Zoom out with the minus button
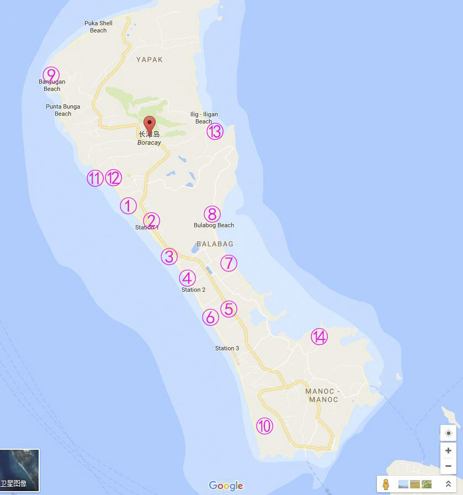Image resolution: width=463 pixels, height=495 pixels. point(448,466)
